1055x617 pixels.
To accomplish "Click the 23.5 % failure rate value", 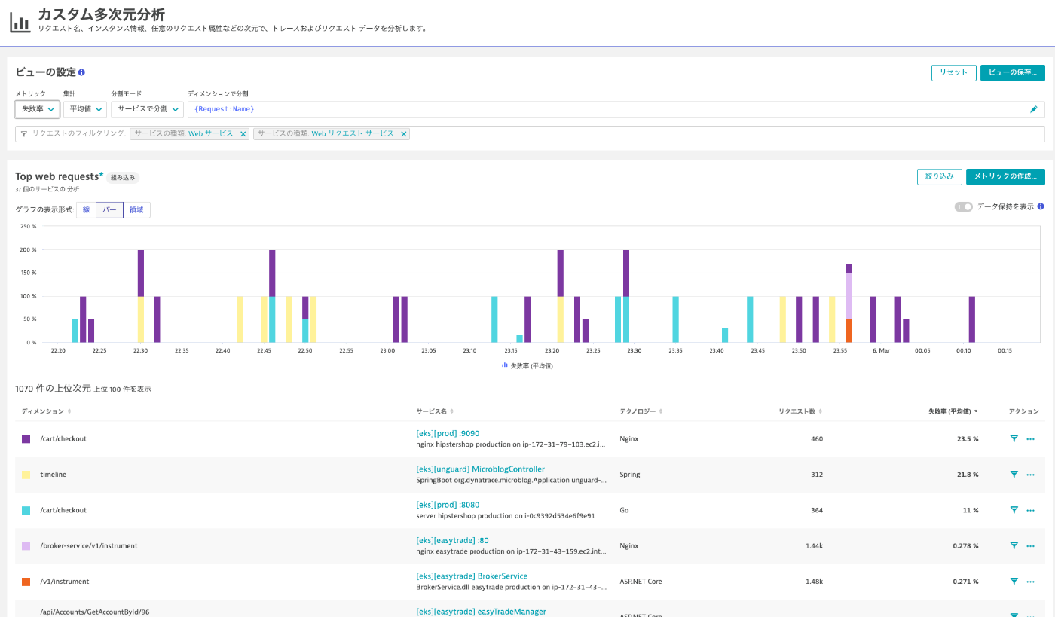I will click(968, 438).
